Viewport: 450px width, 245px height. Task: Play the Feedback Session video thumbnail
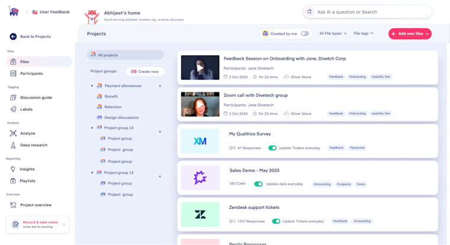200,67
